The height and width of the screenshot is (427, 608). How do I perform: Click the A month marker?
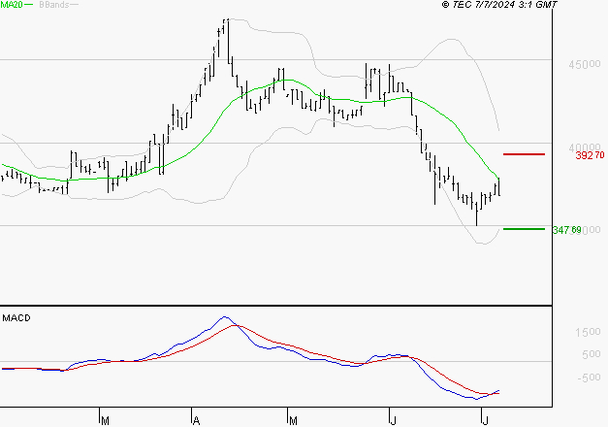click(196, 421)
